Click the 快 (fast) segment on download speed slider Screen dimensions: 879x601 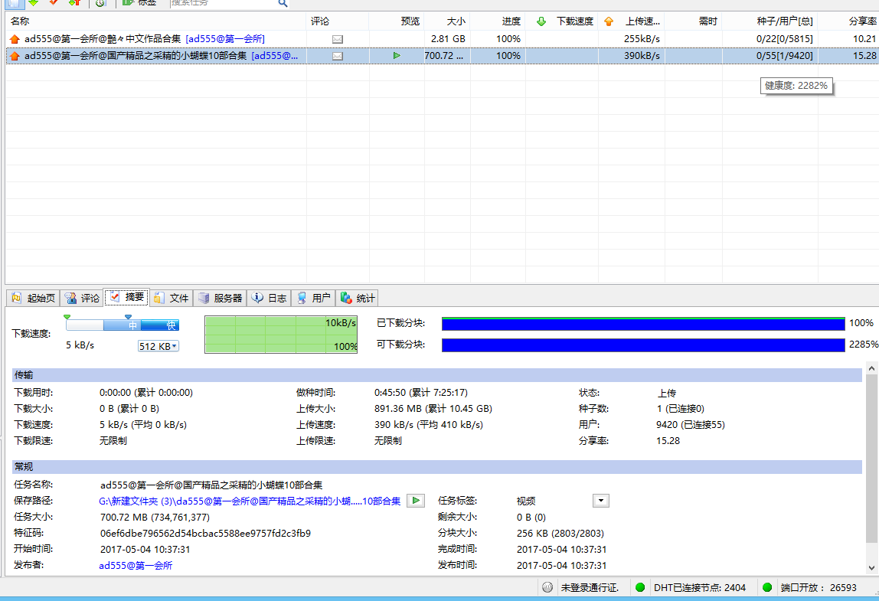(x=170, y=325)
